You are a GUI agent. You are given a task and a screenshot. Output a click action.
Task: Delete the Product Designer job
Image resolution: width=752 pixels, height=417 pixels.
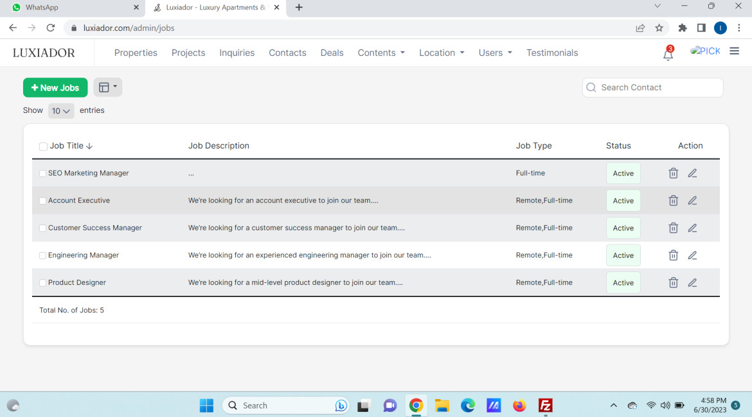(x=673, y=282)
